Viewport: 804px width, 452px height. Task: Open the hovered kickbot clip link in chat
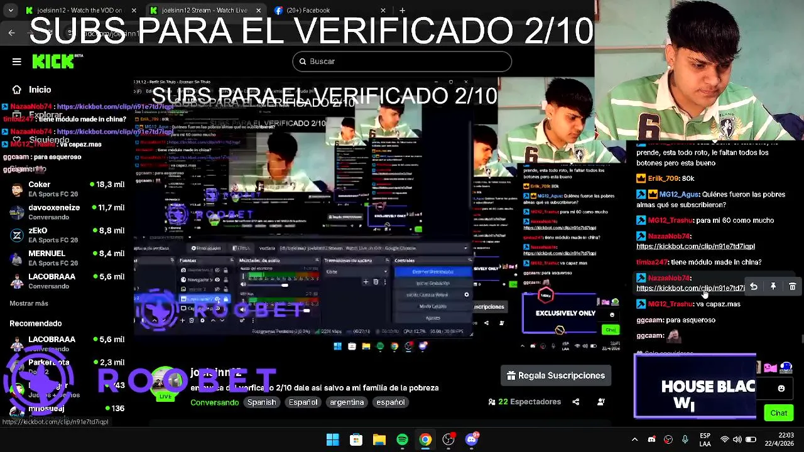[x=690, y=288]
